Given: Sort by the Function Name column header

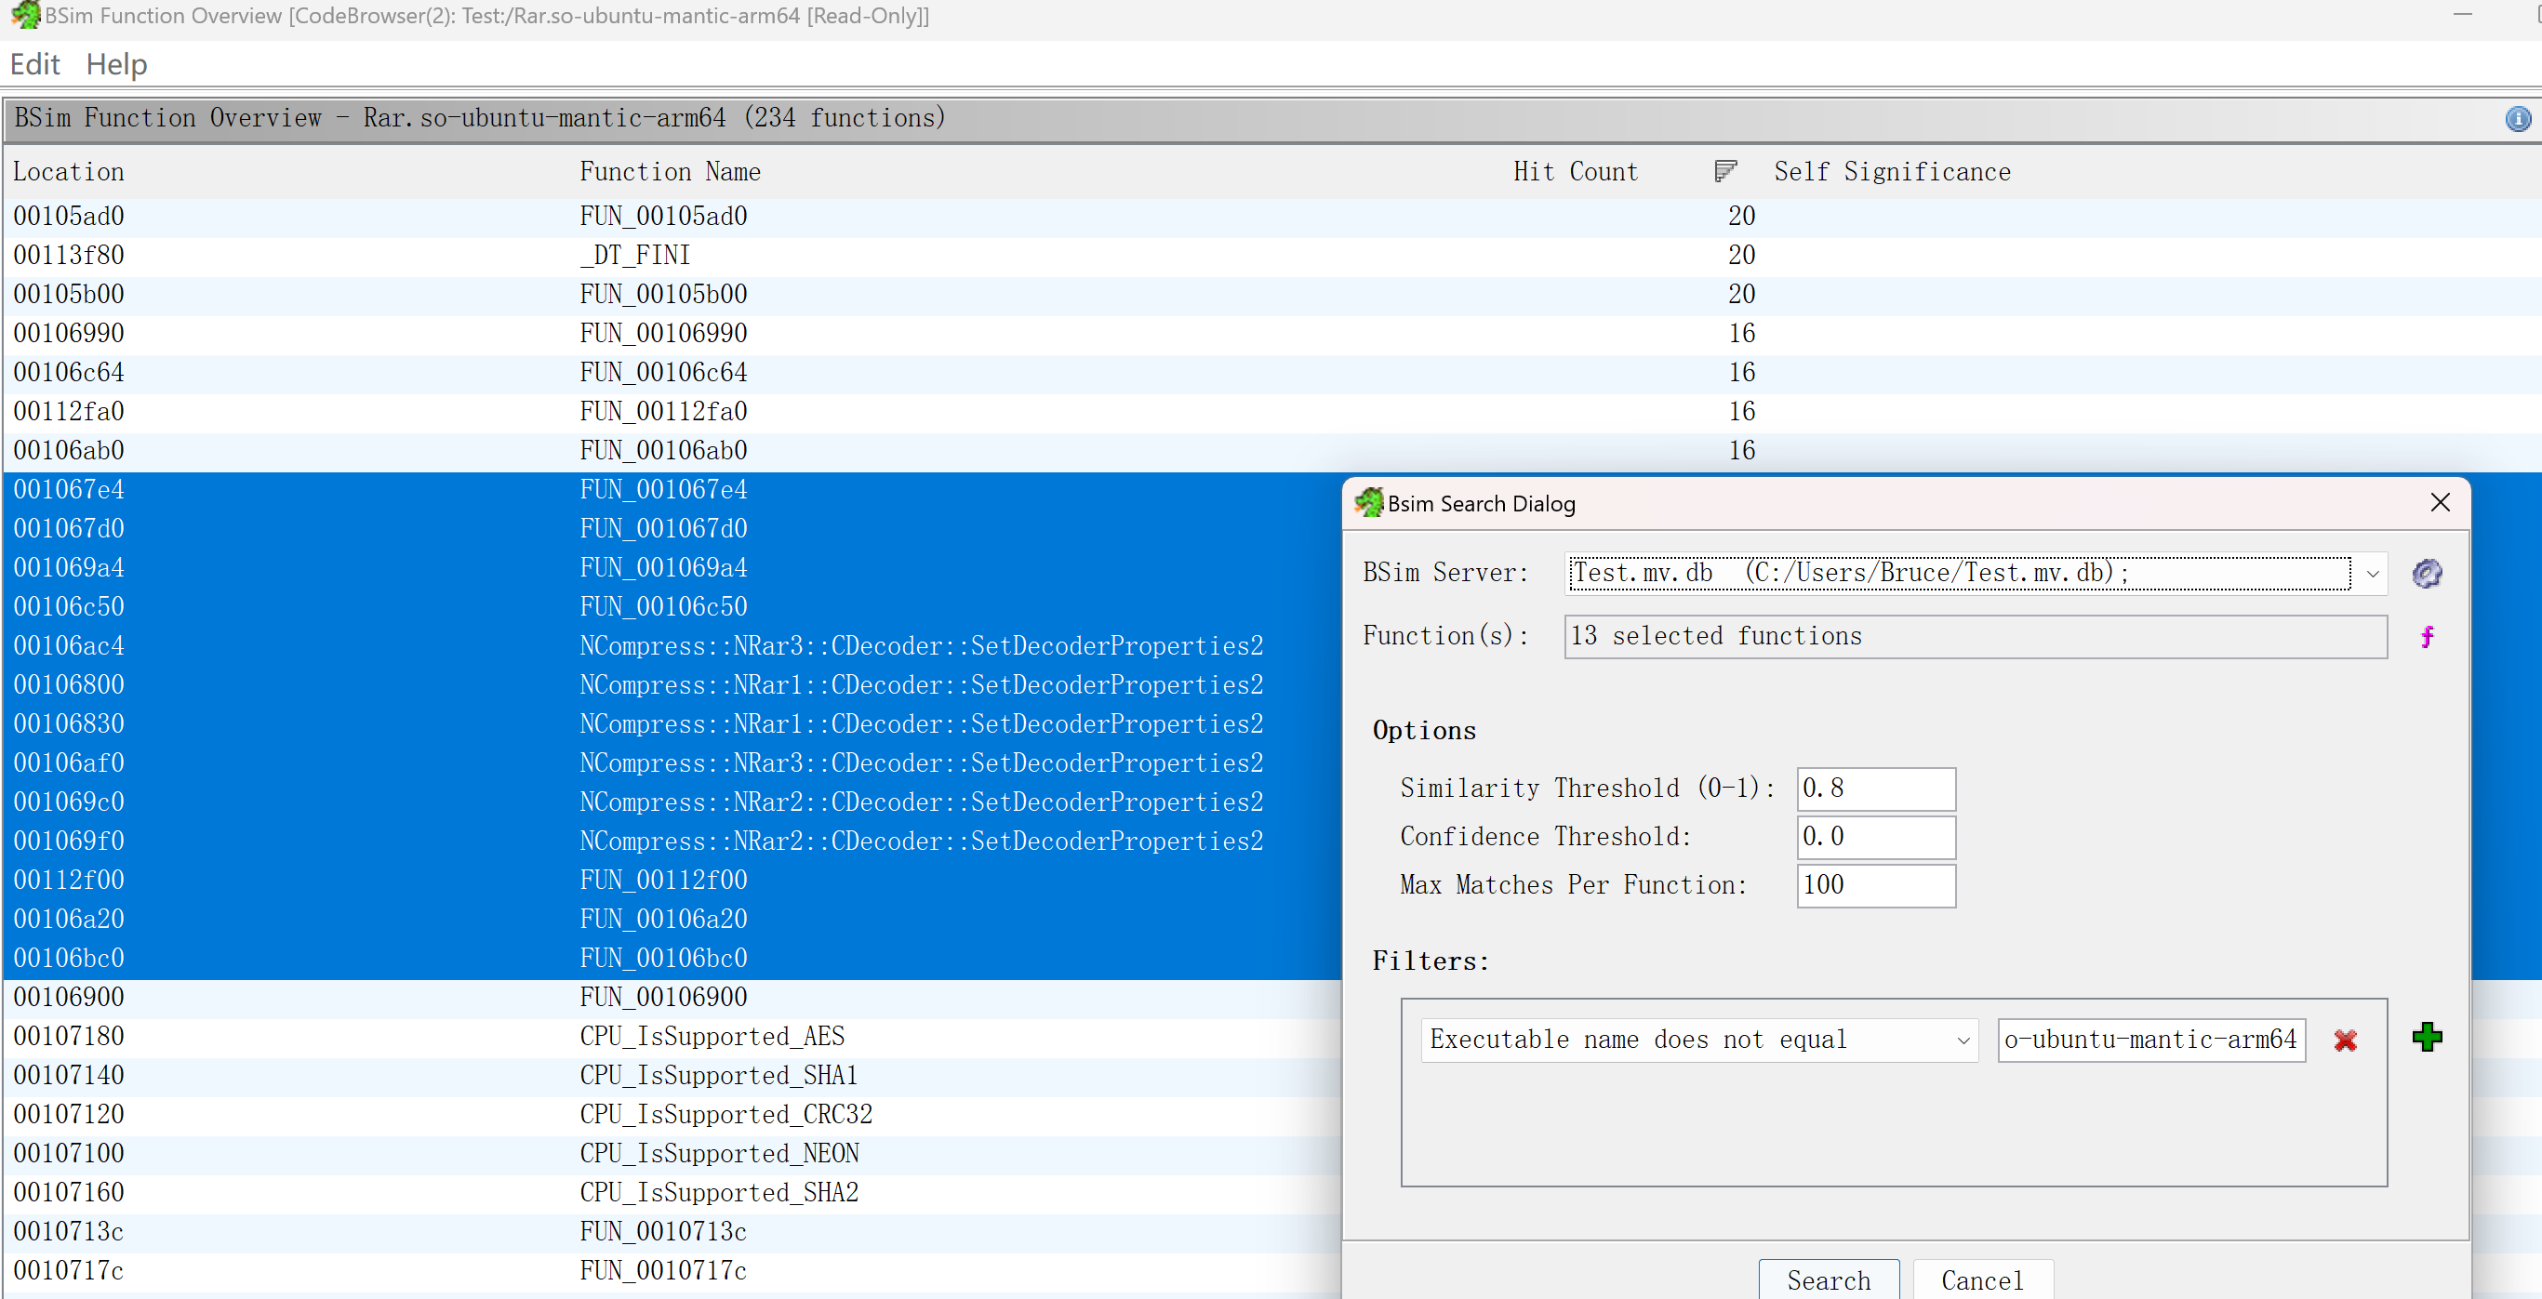Looking at the screenshot, I should [x=670, y=172].
